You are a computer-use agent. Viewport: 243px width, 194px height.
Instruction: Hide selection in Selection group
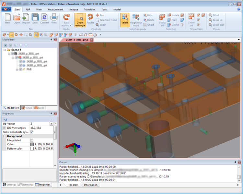pos(172,20)
